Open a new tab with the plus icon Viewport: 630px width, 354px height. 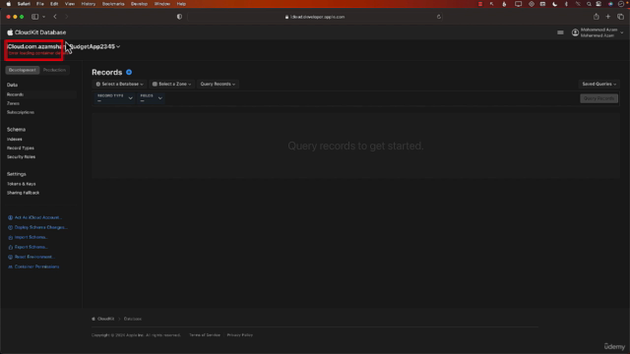click(608, 17)
